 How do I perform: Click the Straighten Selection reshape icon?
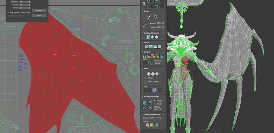(x=148, y=37)
